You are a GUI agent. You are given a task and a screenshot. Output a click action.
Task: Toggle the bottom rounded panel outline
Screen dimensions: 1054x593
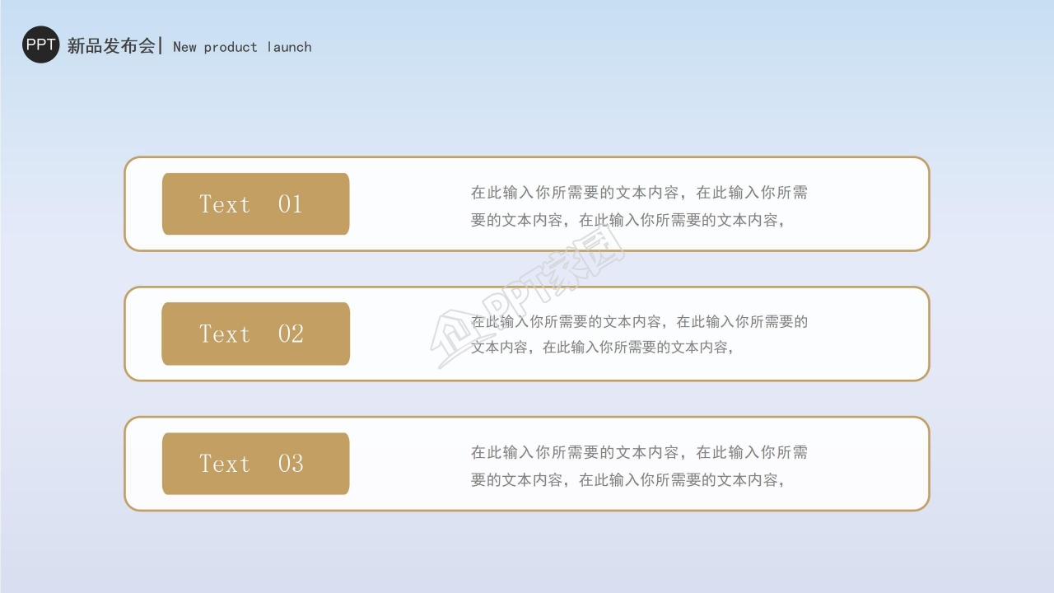coord(527,511)
